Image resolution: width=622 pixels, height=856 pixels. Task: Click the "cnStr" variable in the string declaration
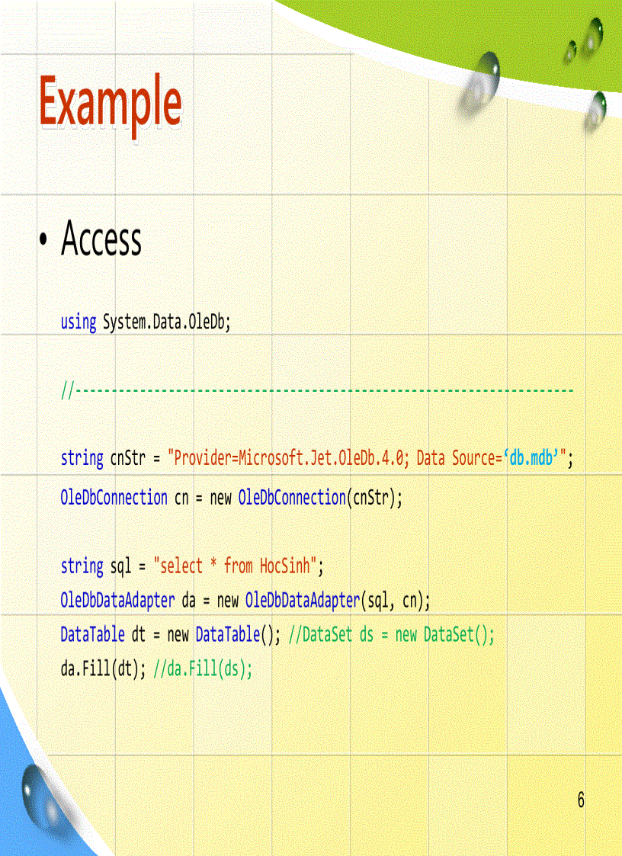pos(127,459)
